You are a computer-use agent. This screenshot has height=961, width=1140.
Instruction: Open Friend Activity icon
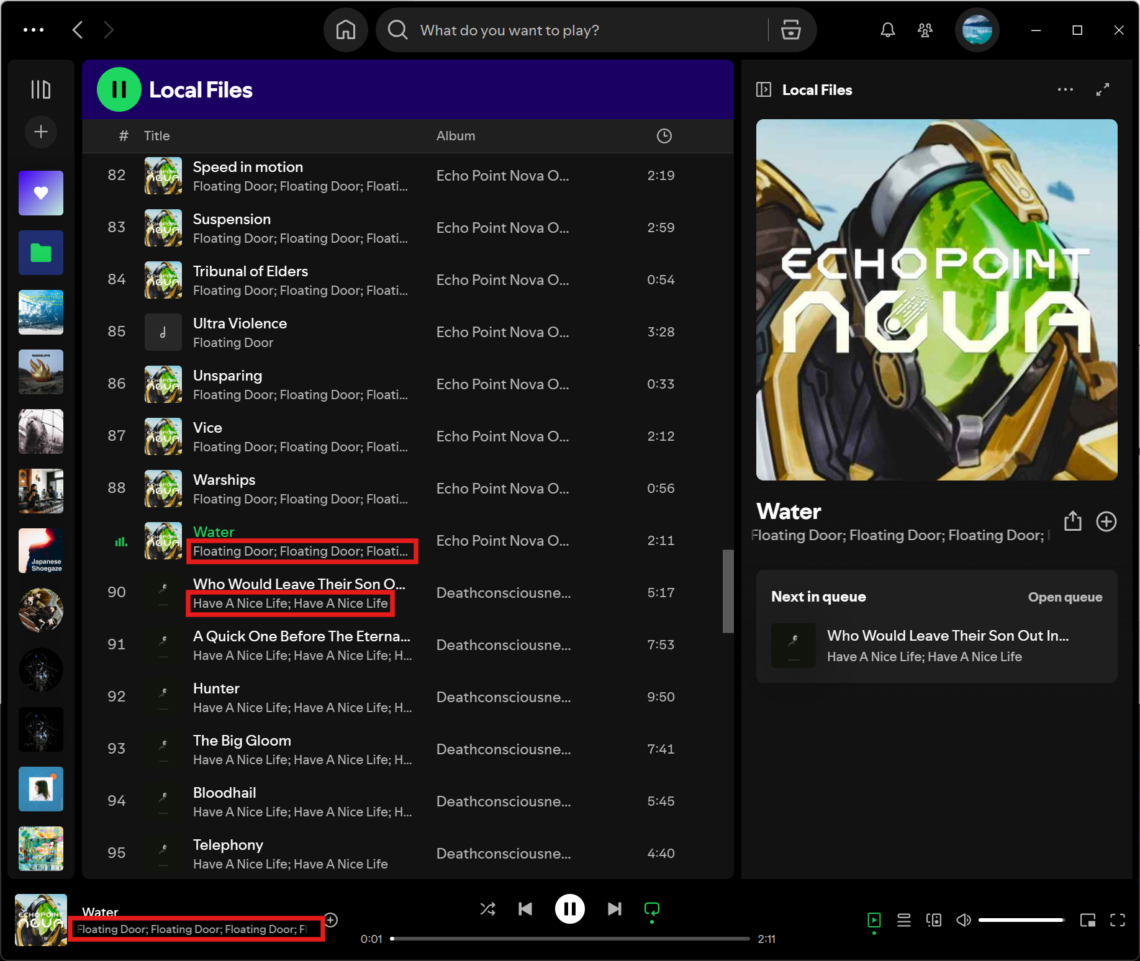(925, 30)
